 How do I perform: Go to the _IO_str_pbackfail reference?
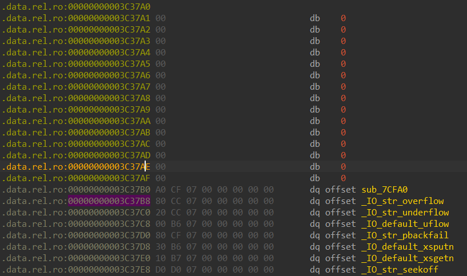point(405,235)
